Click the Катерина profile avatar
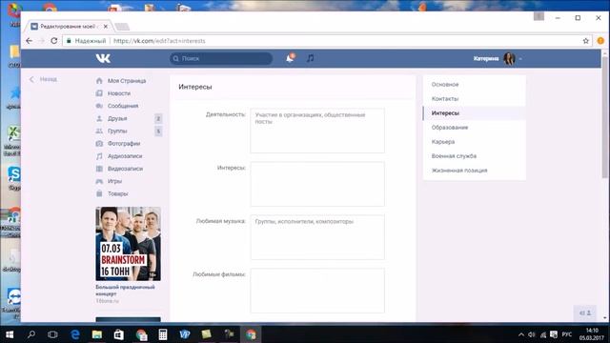The image size is (610, 343). pos(509,58)
